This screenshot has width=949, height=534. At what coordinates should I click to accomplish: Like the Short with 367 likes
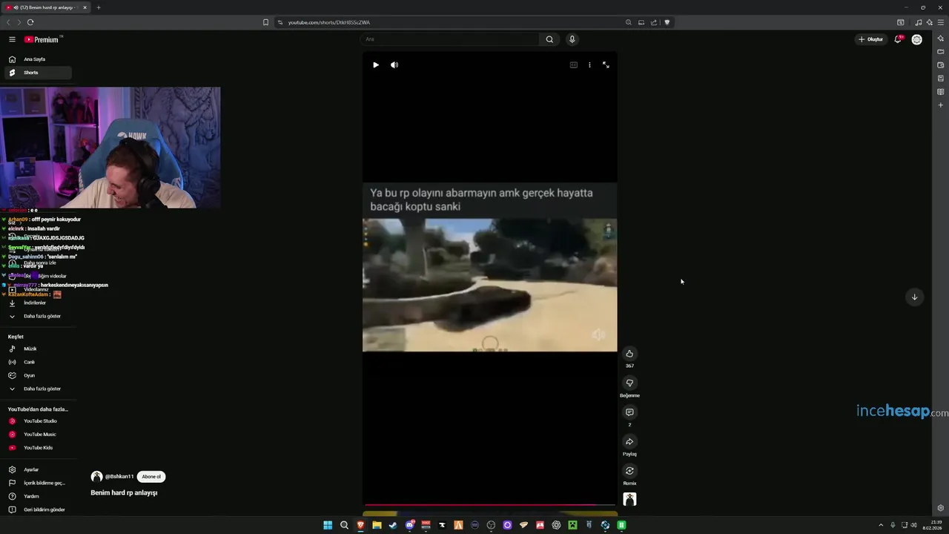pyautogui.click(x=629, y=354)
